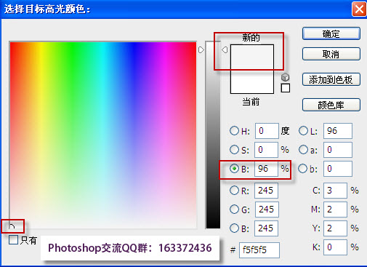Select the R red radio button
Image resolution: width=367 pixels, height=267 pixels.
click(x=234, y=191)
